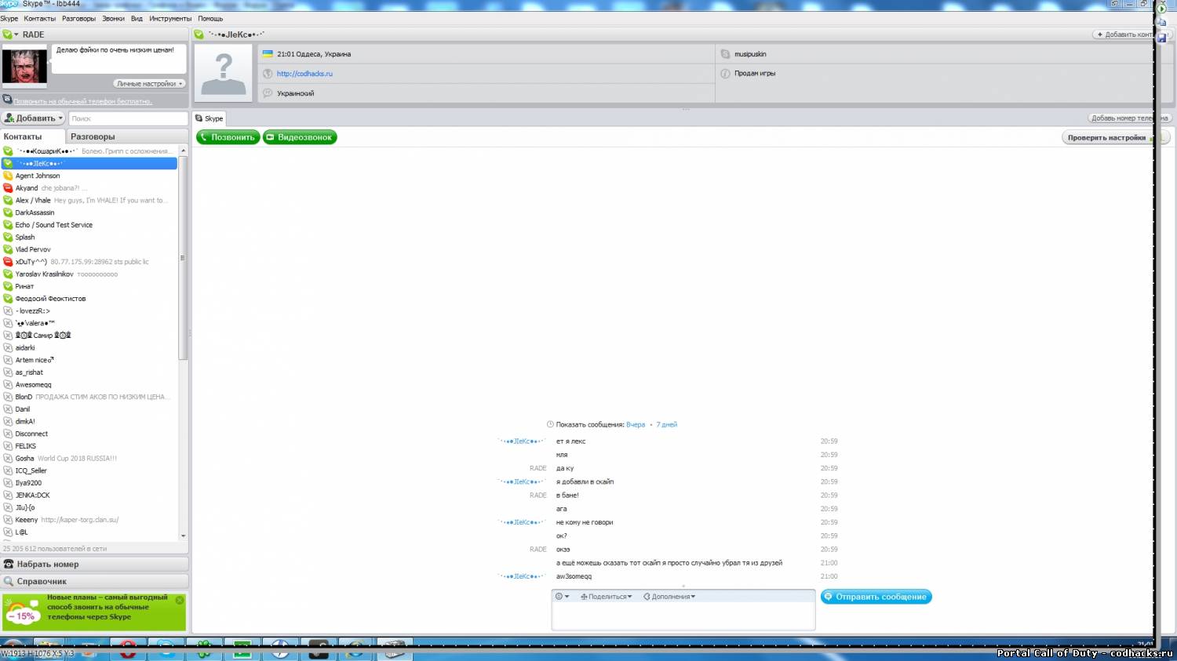Click the green 'Позвонить' call button
This screenshot has height=661, width=1177.
click(228, 137)
